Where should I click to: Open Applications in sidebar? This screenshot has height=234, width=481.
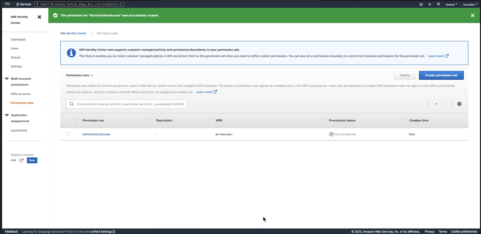pos(19,130)
